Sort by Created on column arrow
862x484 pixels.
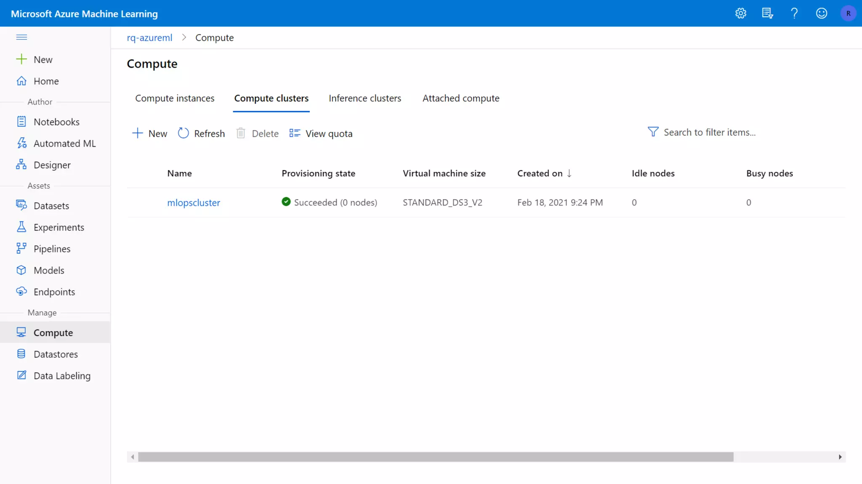pos(569,173)
